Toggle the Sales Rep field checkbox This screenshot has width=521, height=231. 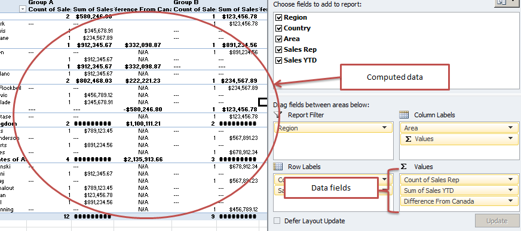click(279, 49)
